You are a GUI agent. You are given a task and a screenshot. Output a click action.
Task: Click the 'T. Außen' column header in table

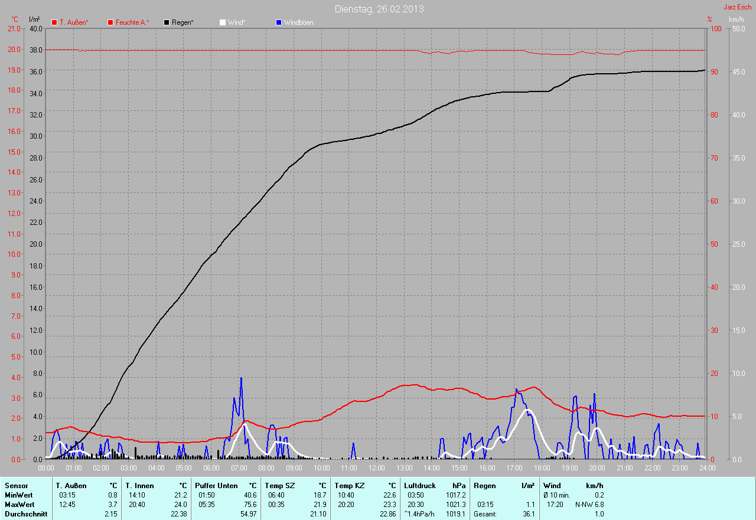71,486
